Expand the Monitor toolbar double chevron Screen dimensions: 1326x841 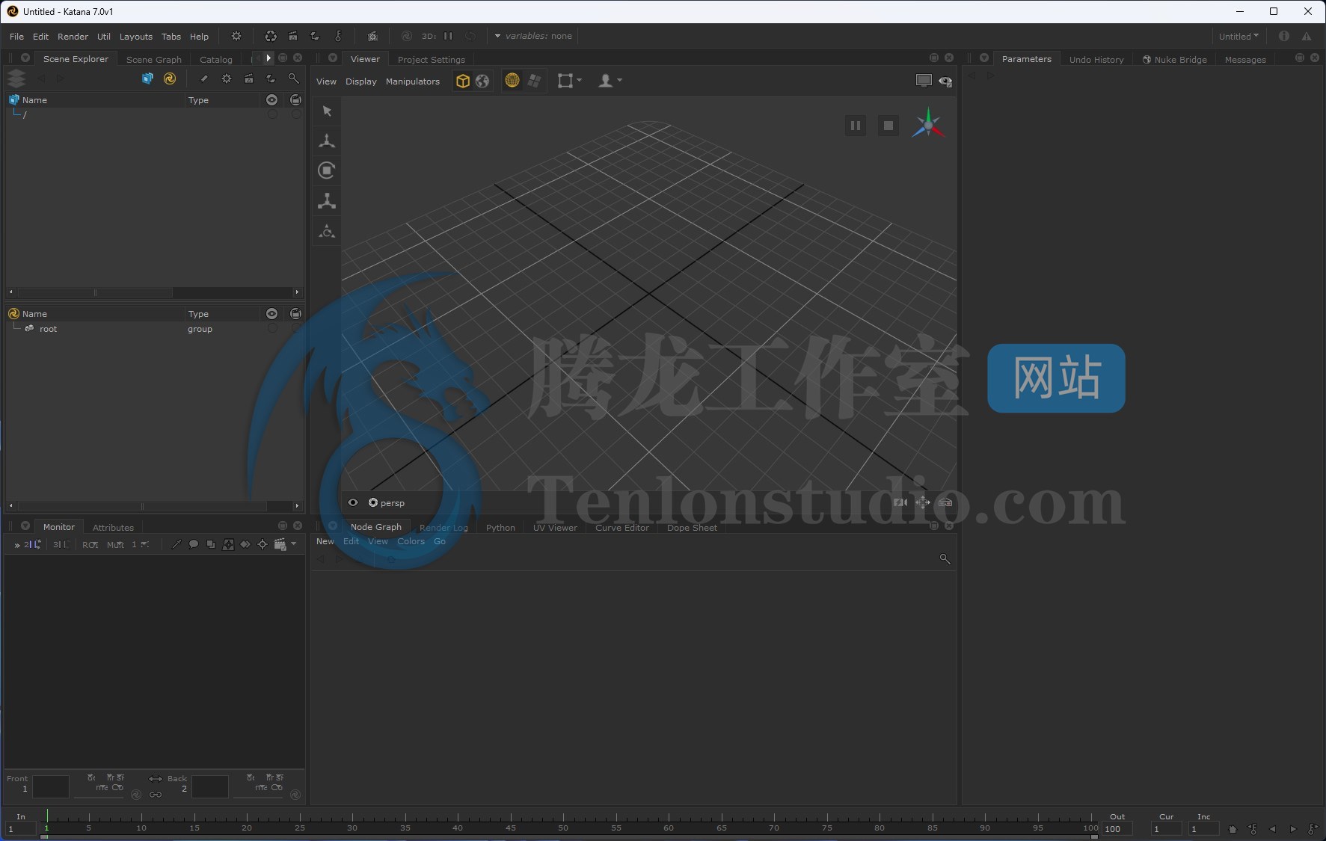16,545
